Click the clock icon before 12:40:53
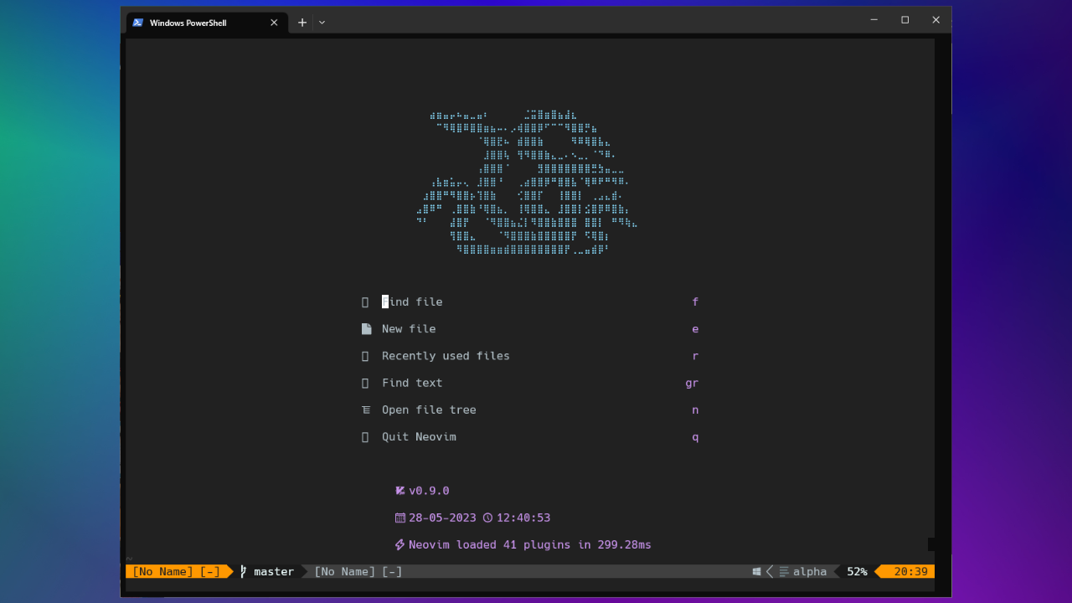1072x603 pixels. point(487,518)
